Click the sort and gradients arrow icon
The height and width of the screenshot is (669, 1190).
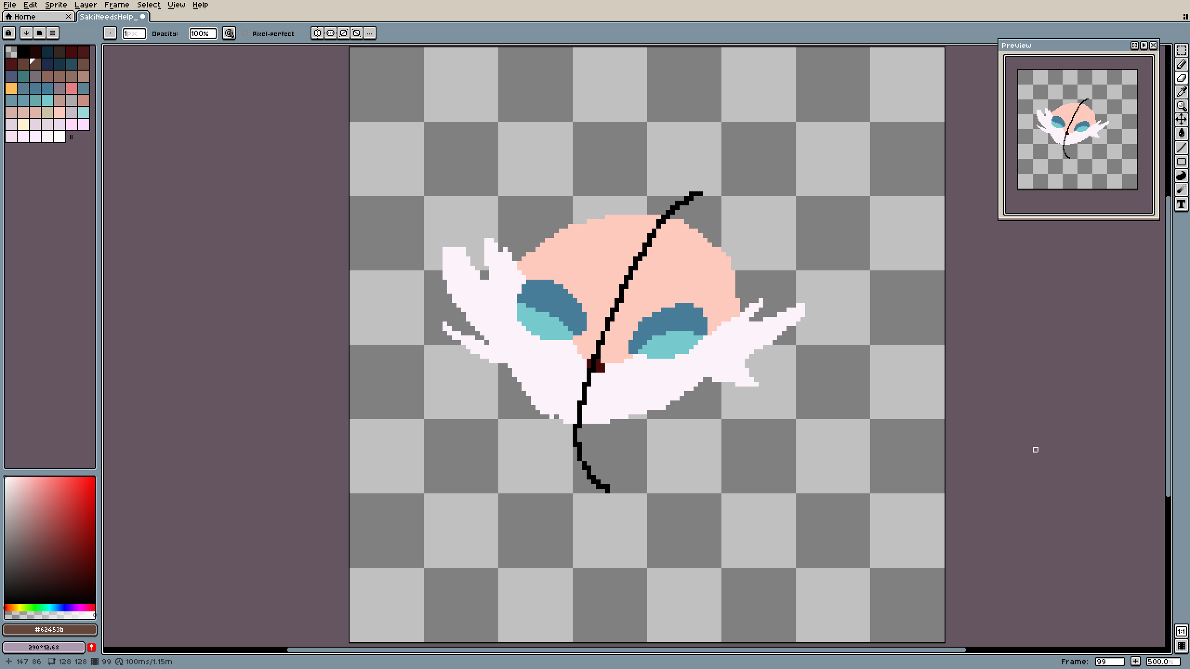click(26, 33)
